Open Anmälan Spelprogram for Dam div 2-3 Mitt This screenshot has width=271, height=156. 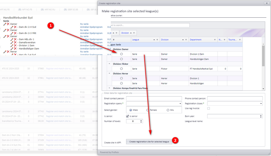pos(91,33)
